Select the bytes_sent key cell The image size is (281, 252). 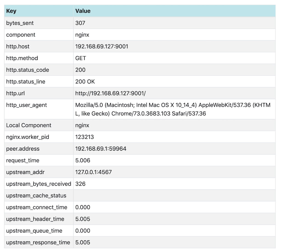(x=20, y=23)
